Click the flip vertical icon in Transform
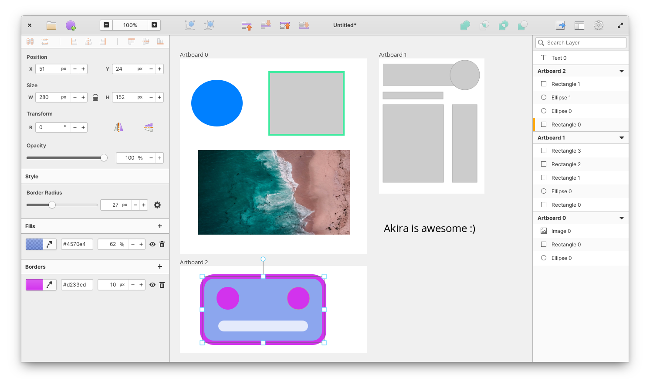The image size is (650, 389). pyautogui.click(x=149, y=127)
